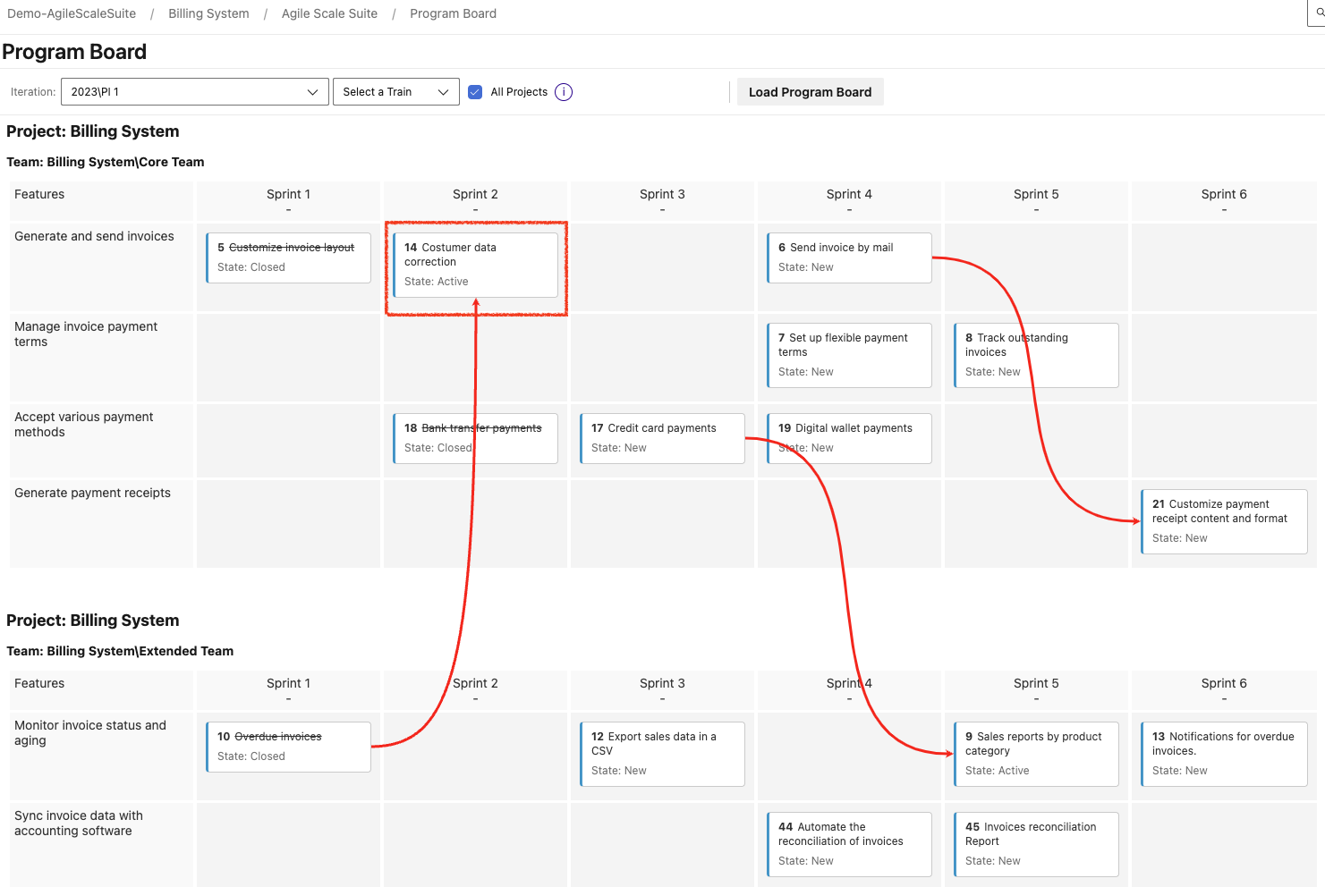Select Program Board in the breadcrumb
The image size is (1325, 887).
[x=453, y=13]
